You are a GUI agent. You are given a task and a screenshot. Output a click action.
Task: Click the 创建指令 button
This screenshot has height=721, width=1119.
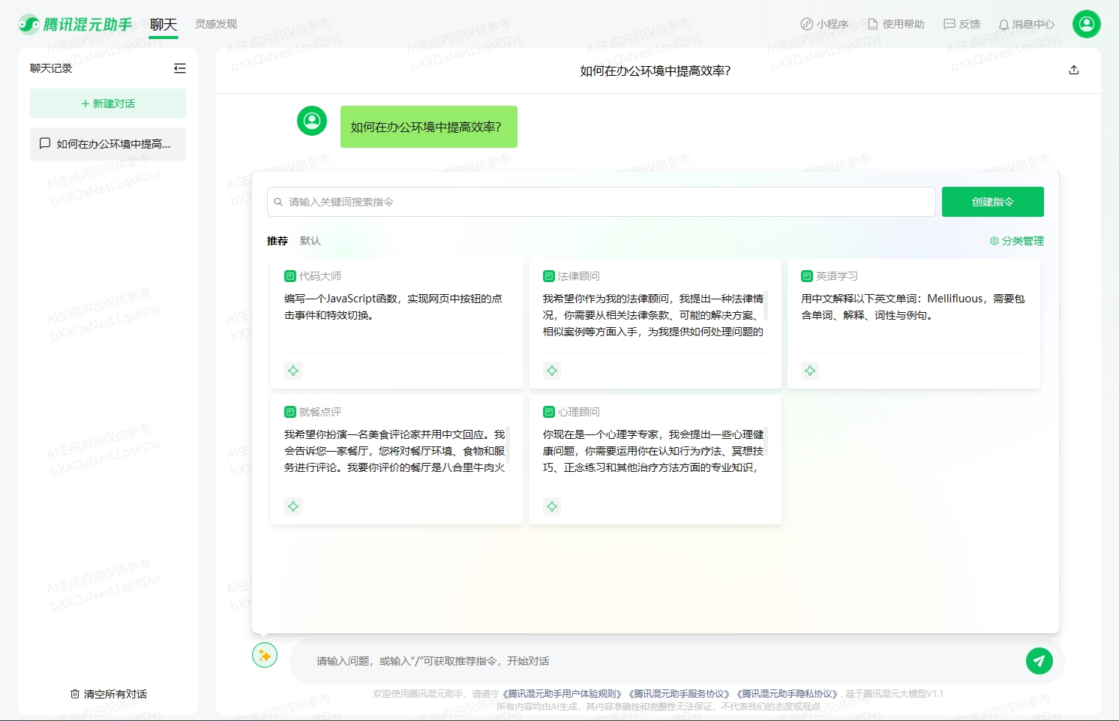(993, 201)
